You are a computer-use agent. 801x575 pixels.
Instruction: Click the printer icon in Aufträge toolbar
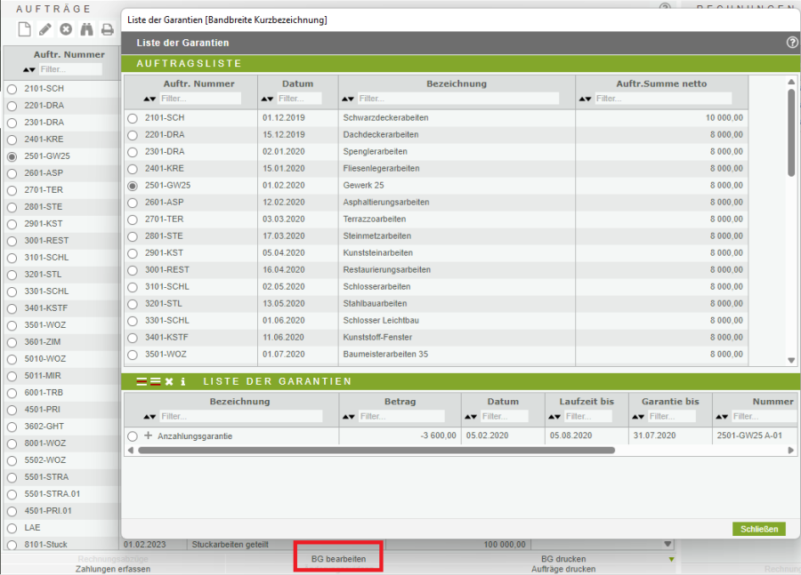pyautogui.click(x=107, y=29)
